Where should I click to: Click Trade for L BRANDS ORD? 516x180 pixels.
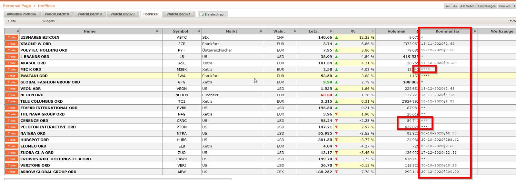point(12,57)
